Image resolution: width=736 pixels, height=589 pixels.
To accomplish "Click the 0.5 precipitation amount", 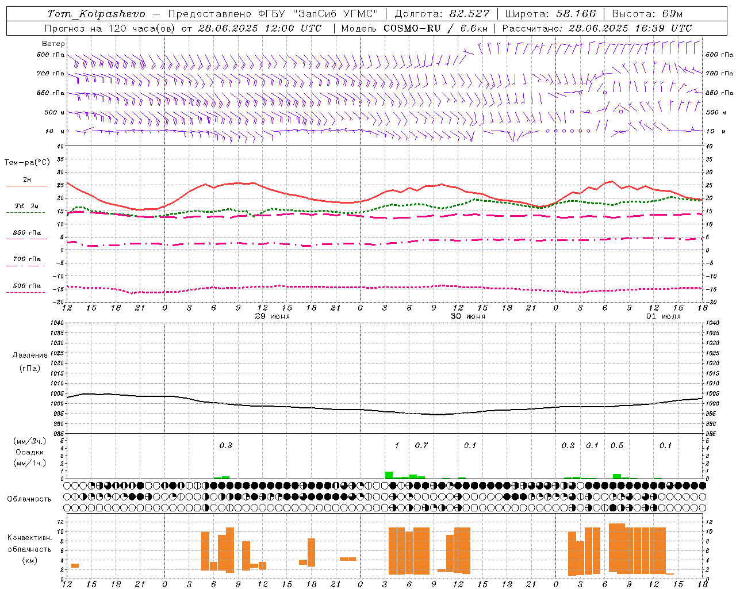I will [x=617, y=445].
